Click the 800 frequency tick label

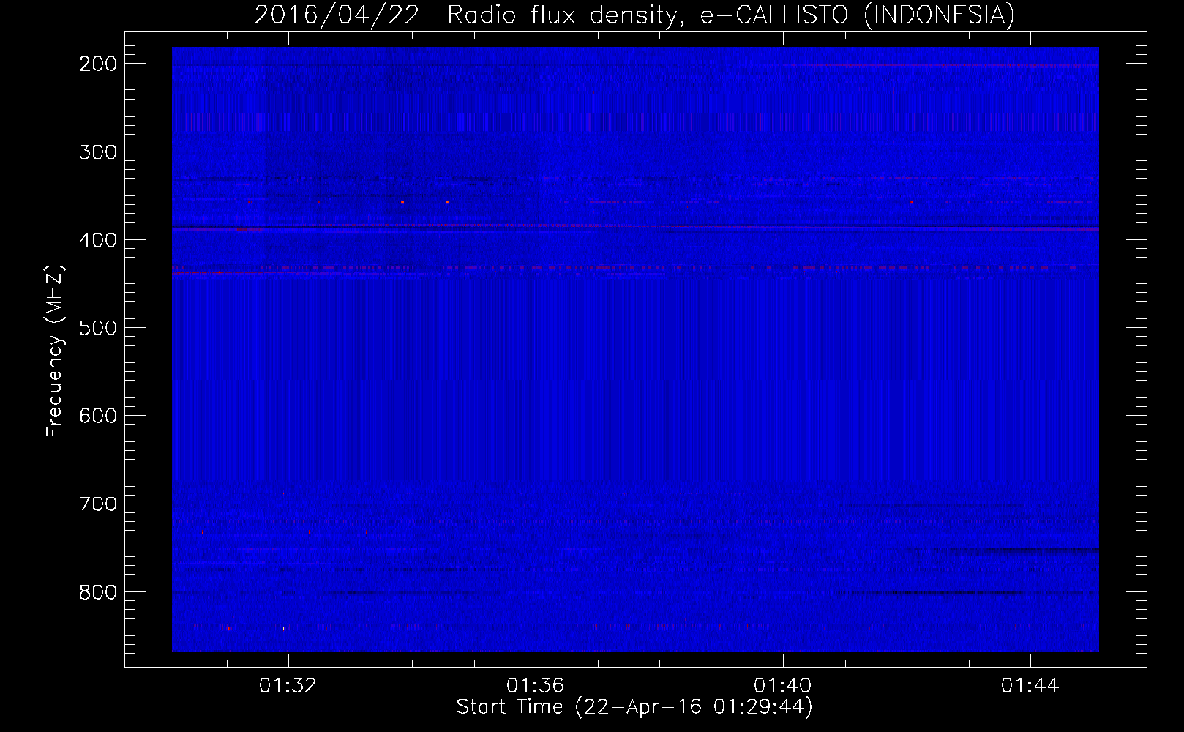coord(98,591)
